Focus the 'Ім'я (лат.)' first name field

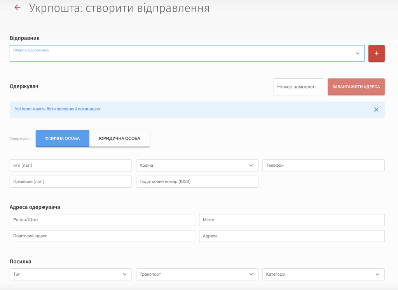pyautogui.click(x=70, y=166)
